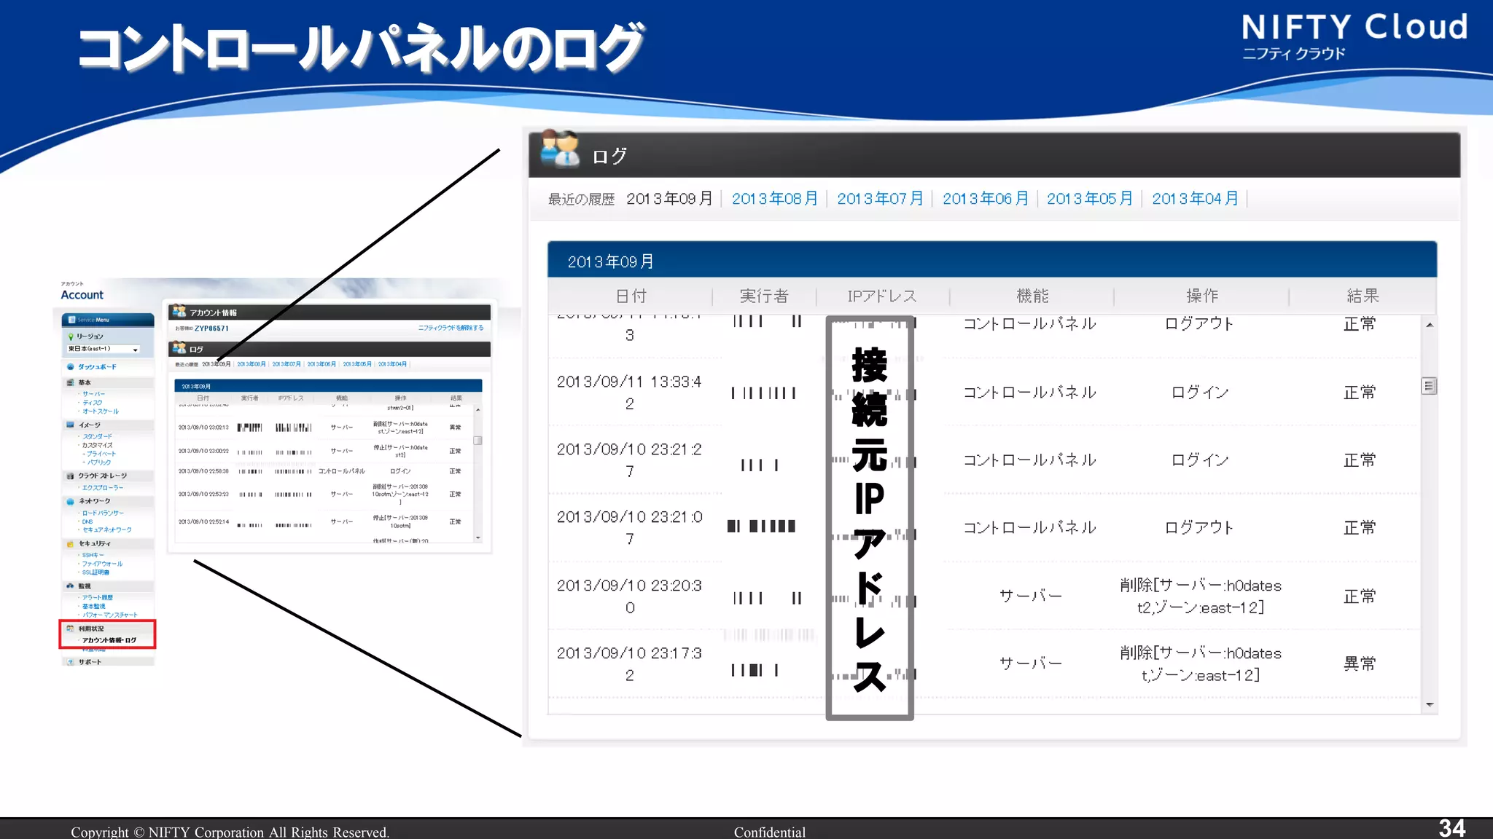Click the ネットワーク globe icon

click(x=71, y=501)
